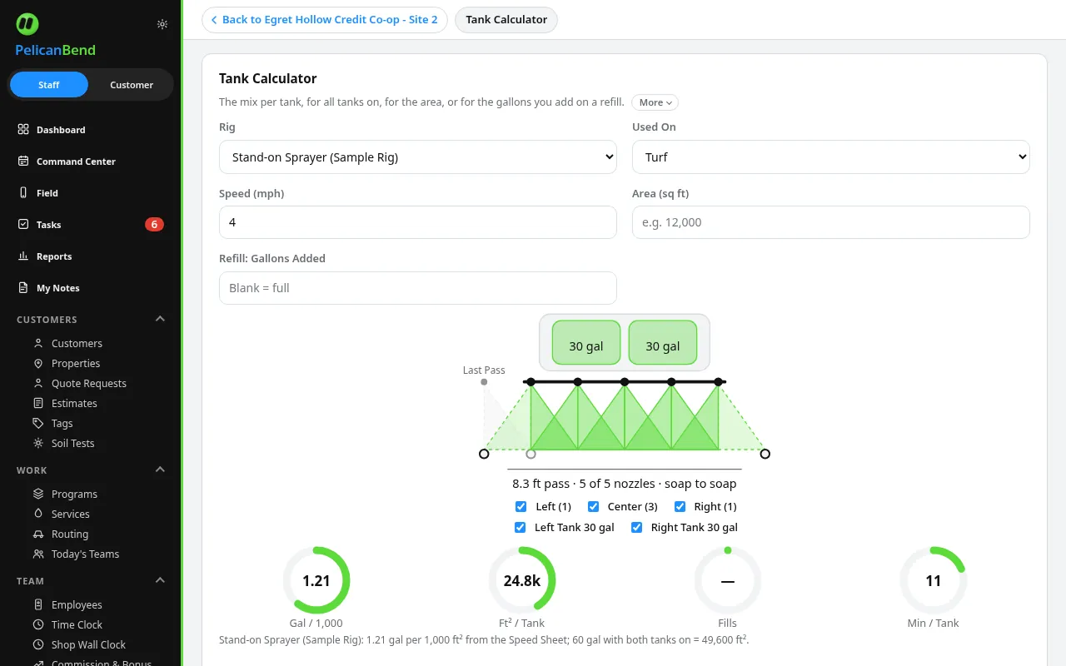This screenshot has width=1066, height=666.
Task: Toggle the left 30 gal tank graphic
Action: click(x=586, y=342)
